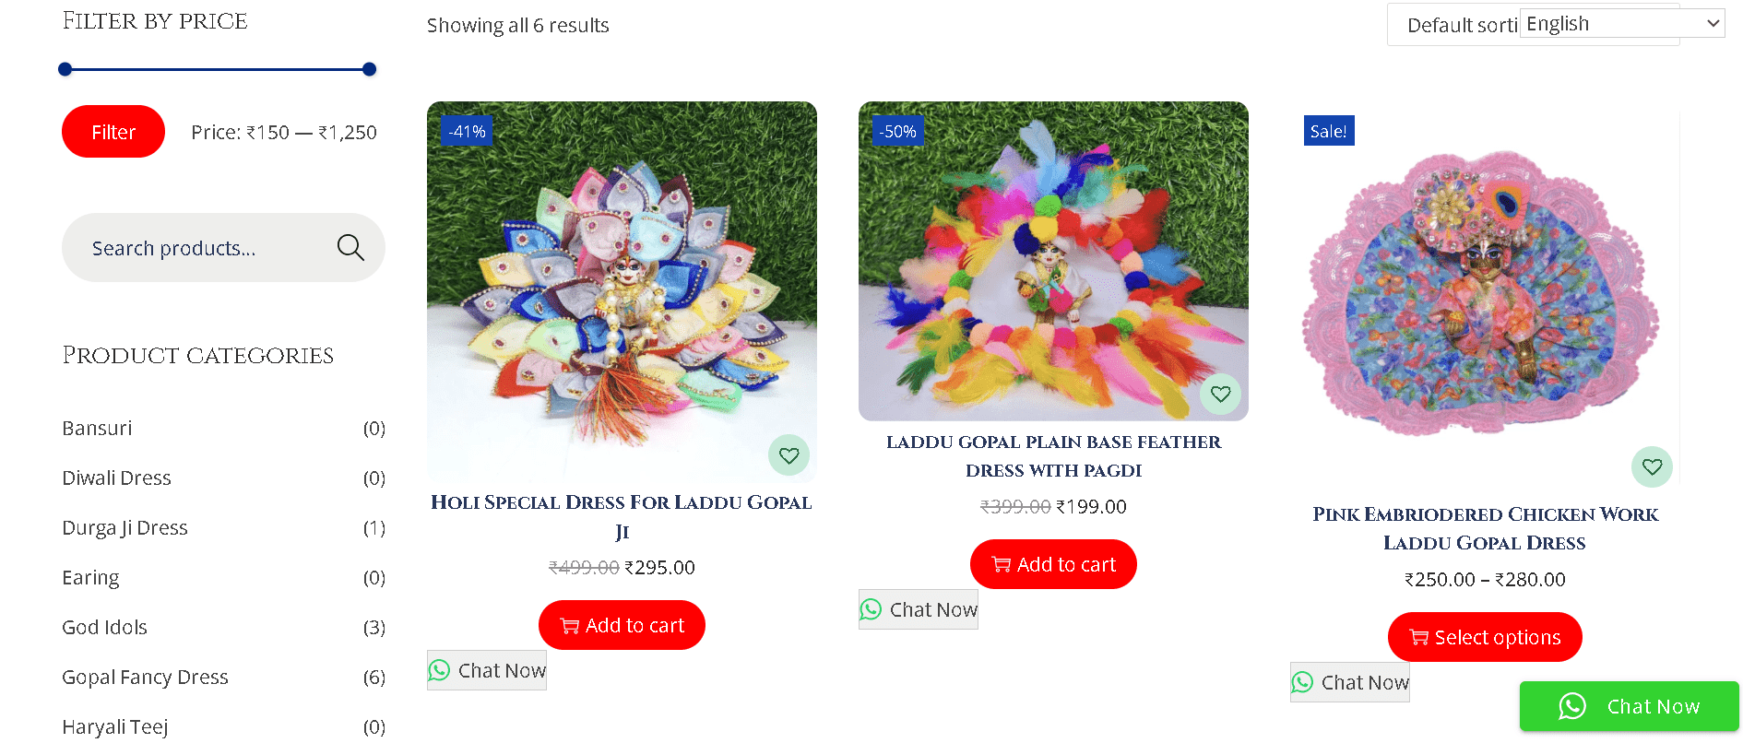
Task: Open WhatsApp chat under Pink Embroidered Dress
Action: click(1350, 682)
